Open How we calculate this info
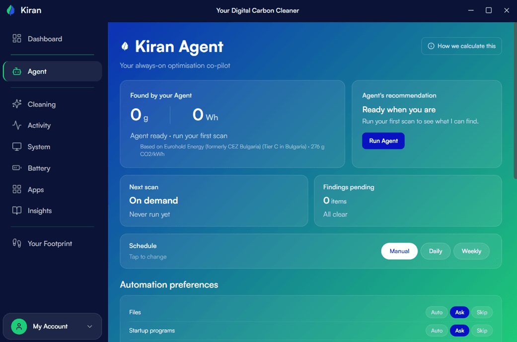Viewport: 517px width, 342px height. coord(461,46)
